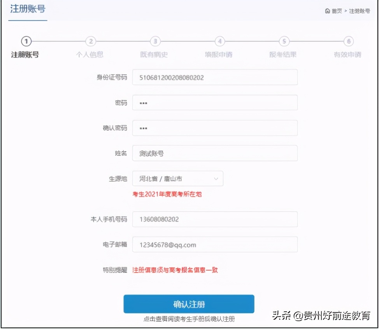
Task: Click the 密码 password field
Action: [214, 103]
